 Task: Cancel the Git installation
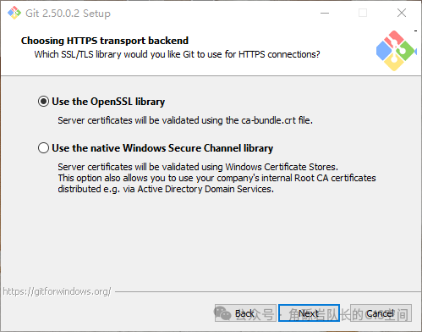(381, 313)
